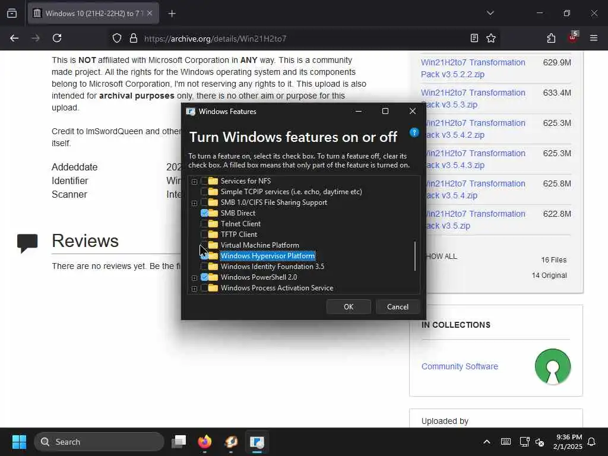Open Community Software collection logo
This screenshot has height=456, width=608.
pos(553,366)
